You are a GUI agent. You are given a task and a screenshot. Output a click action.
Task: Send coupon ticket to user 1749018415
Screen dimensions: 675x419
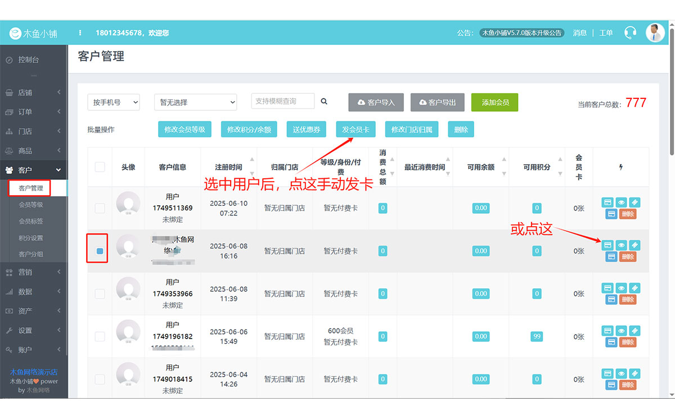(634, 373)
